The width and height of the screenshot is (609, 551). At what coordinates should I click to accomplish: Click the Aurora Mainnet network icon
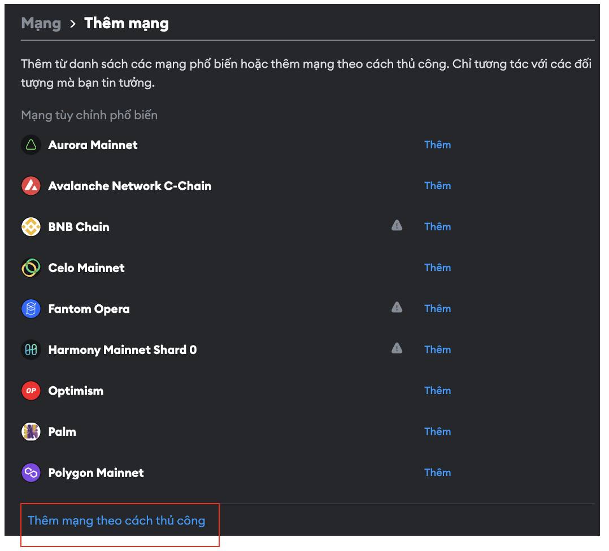click(31, 145)
